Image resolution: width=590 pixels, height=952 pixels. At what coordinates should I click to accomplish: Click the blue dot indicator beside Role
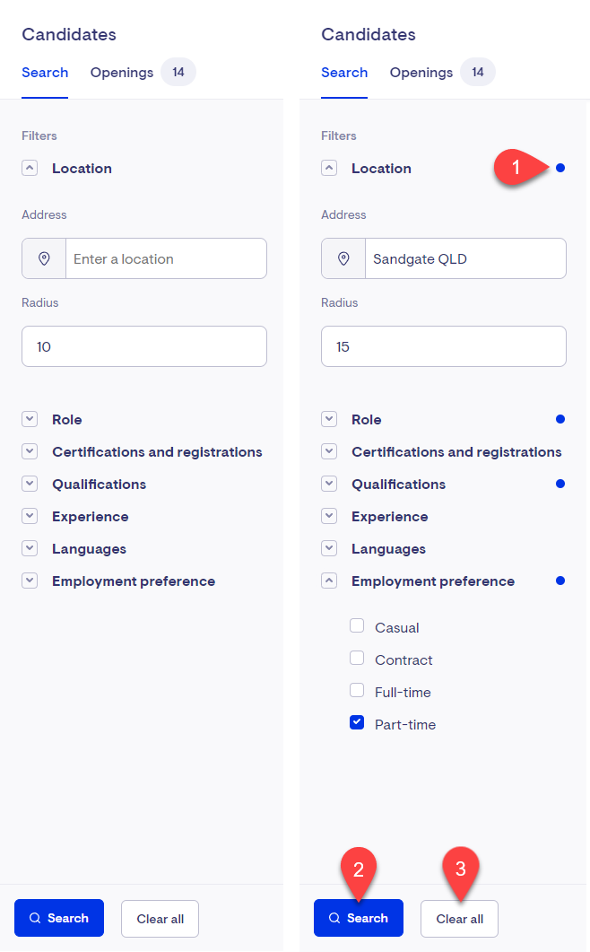click(560, 419)
